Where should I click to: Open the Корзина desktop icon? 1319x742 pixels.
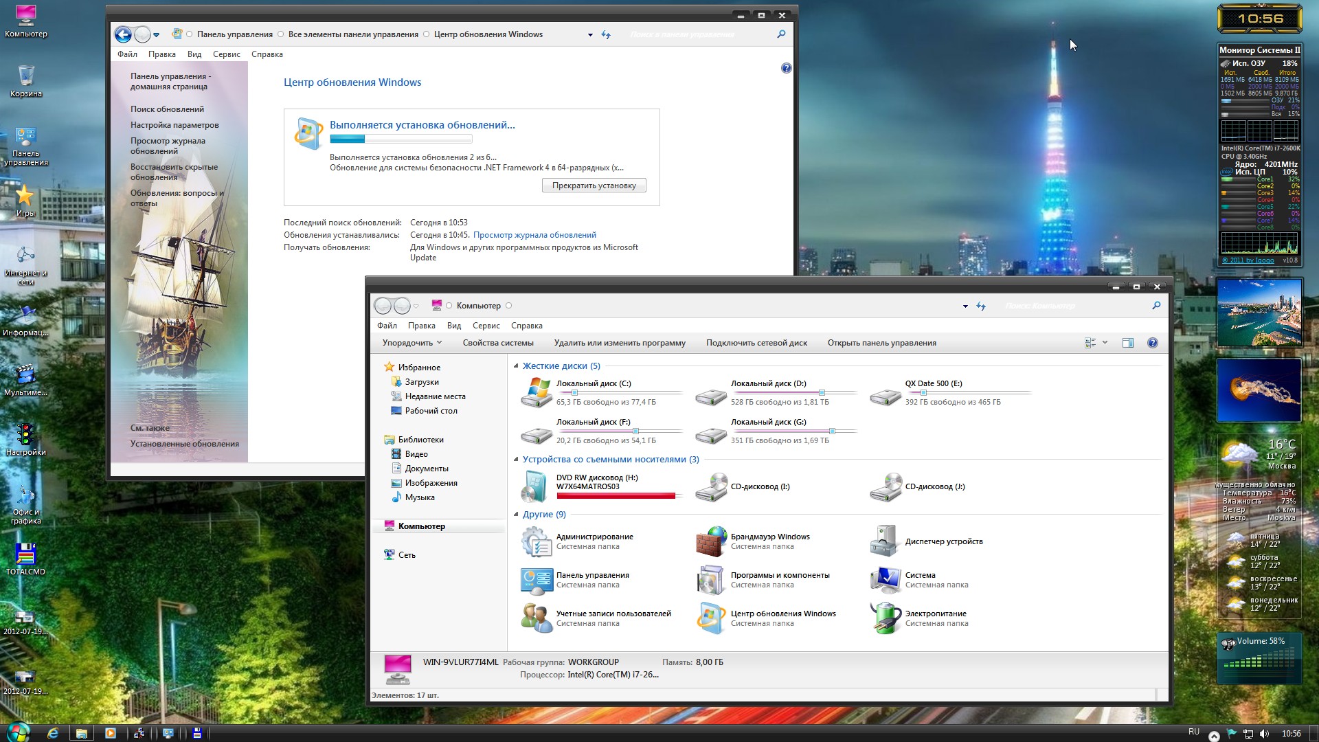pyautogui.click(x=26, y=80)
